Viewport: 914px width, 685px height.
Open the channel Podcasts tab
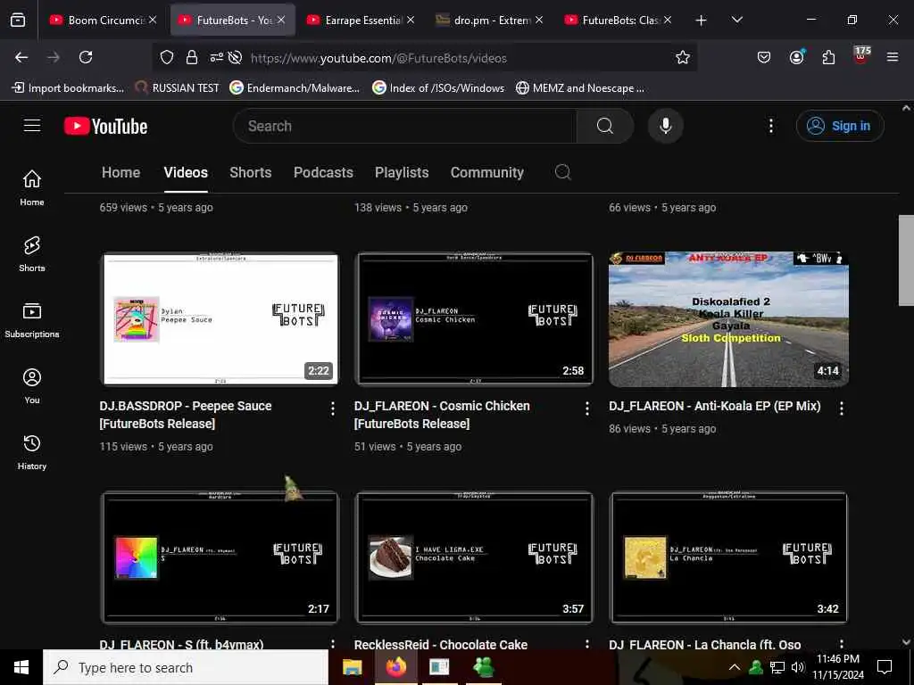click(x=323, y=172)
